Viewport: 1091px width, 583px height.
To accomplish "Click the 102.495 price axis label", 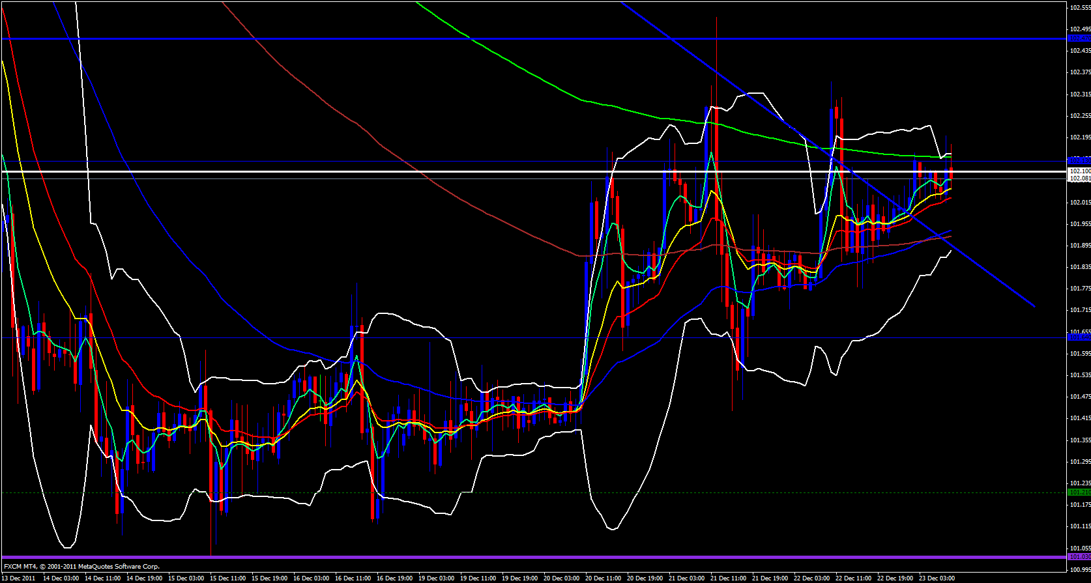I will pyautogui.click(x=1080, y=29).
